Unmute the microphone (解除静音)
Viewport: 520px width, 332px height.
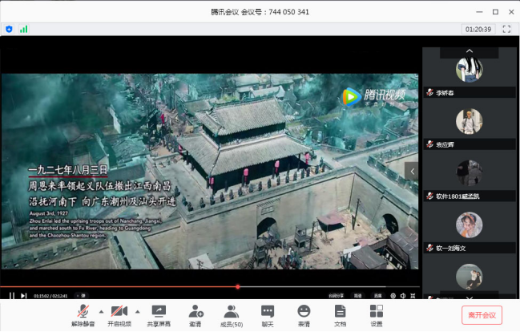[x=83, y=314]
